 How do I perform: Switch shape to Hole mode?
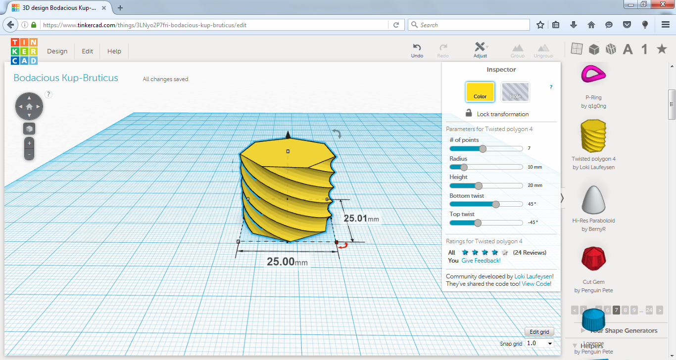(515, 92)
